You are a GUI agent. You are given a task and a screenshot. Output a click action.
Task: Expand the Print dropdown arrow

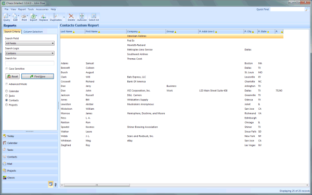point(27,16)
